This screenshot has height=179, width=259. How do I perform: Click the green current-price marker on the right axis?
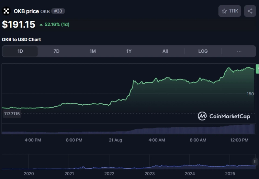click(x=257, y=68)
